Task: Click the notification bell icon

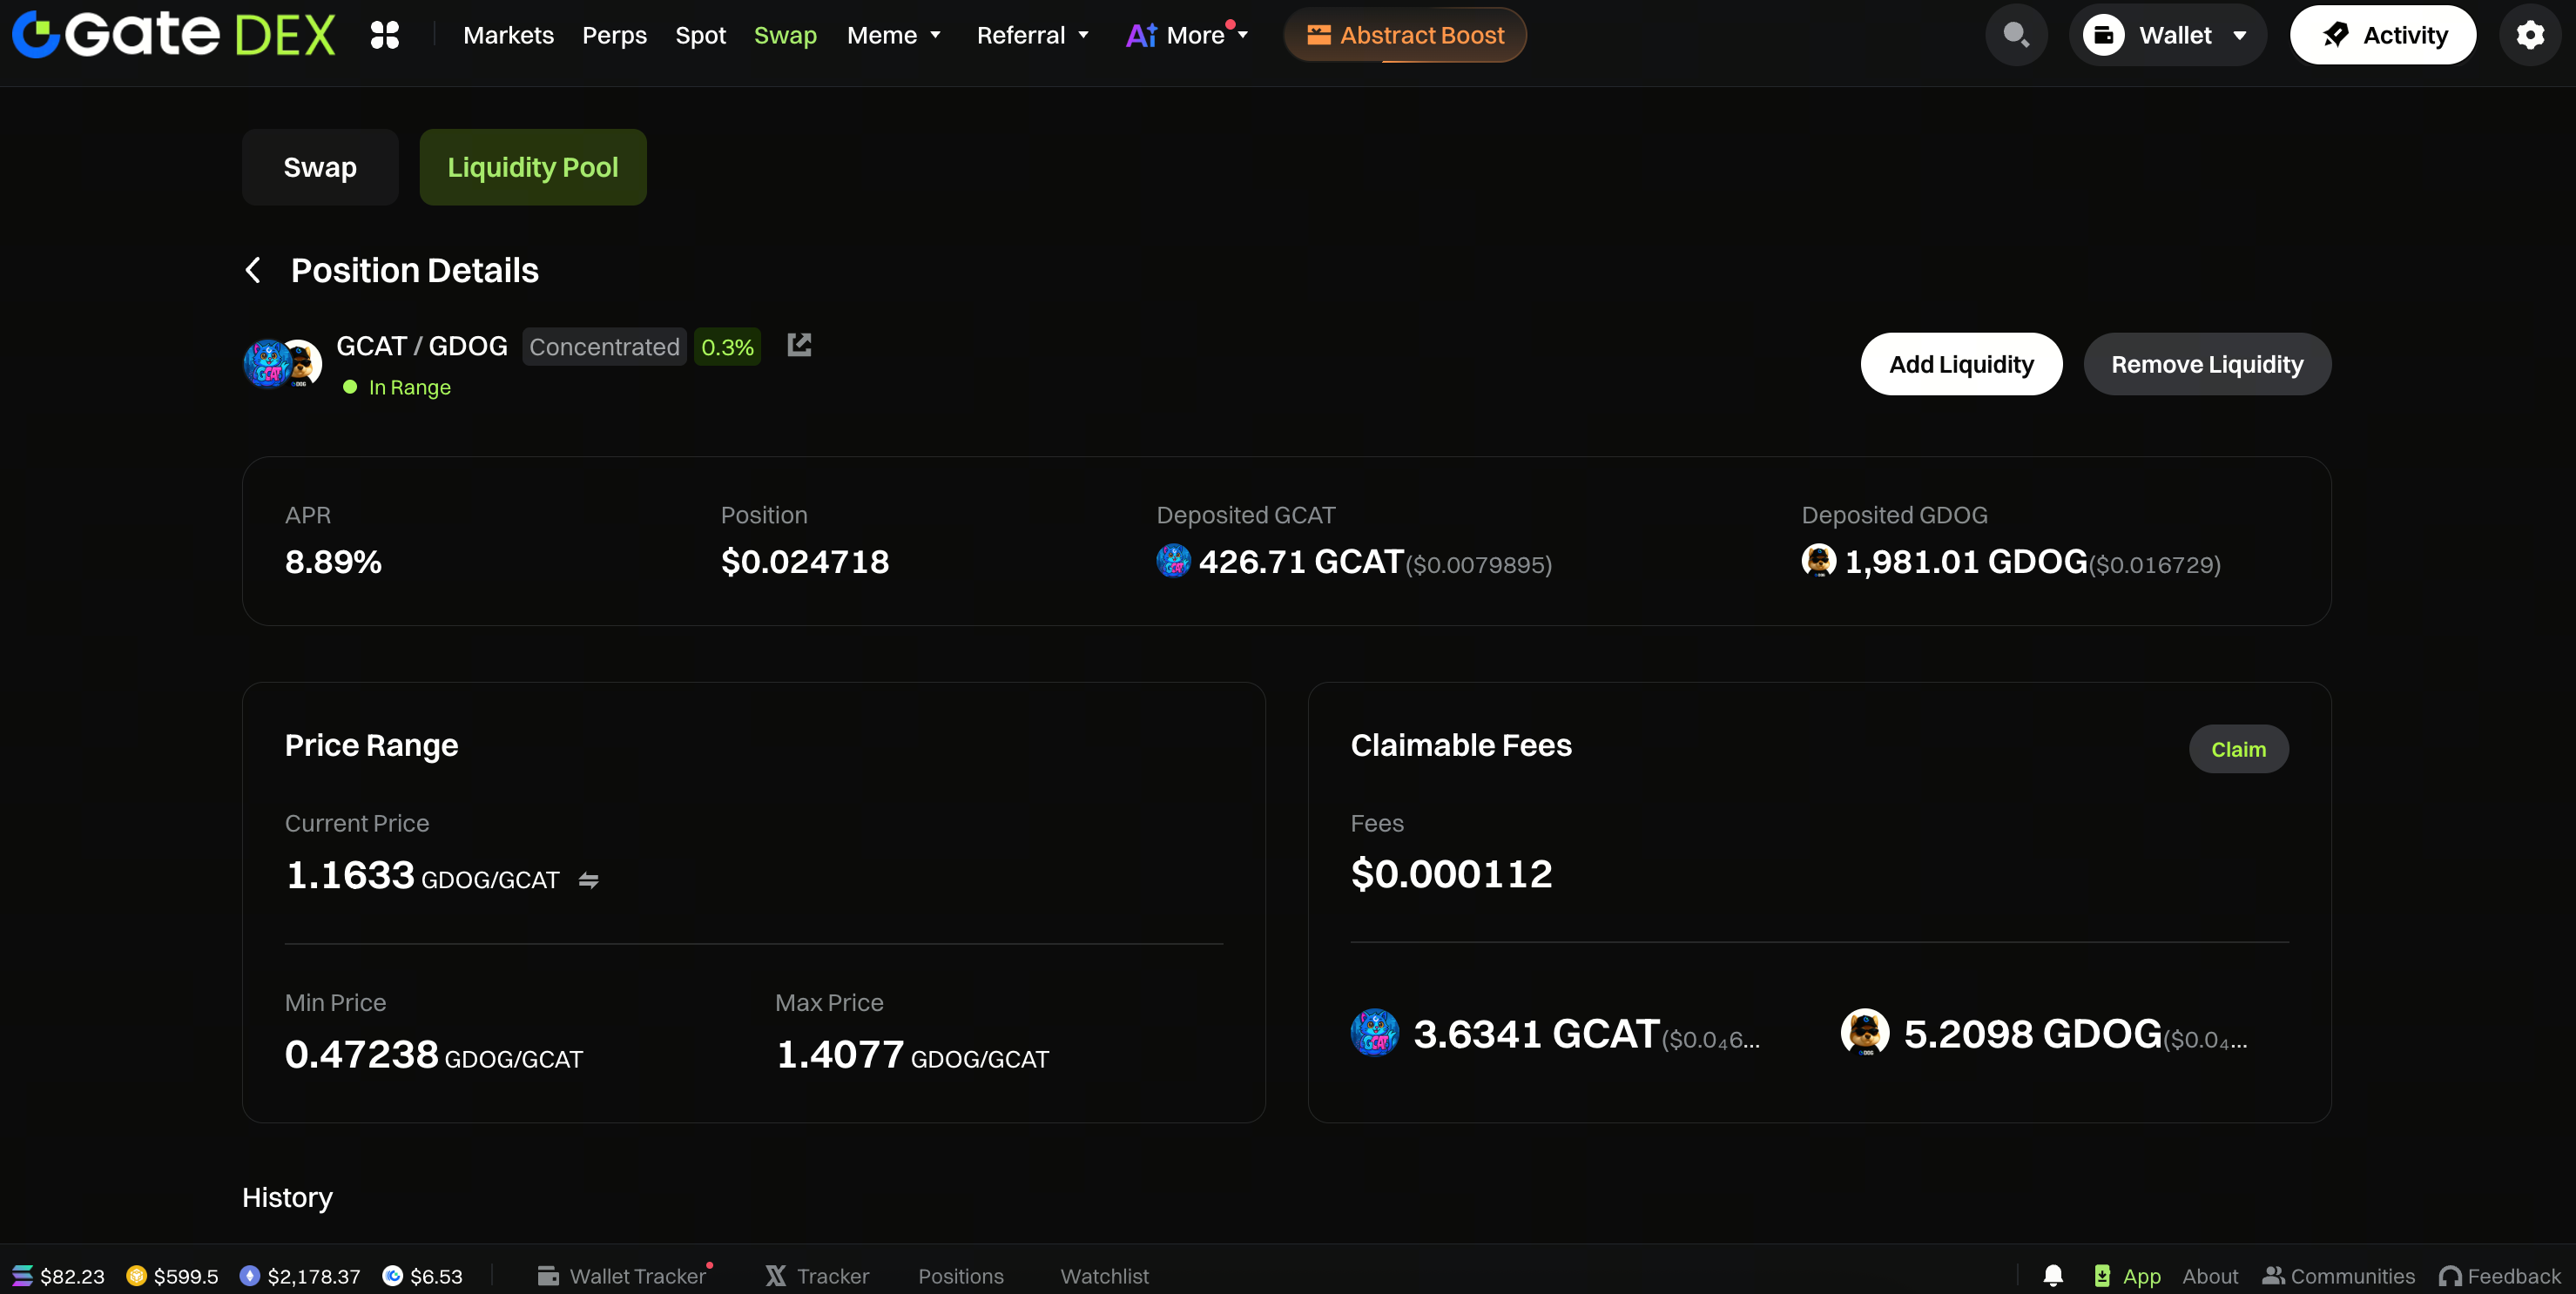Action: coord(2053,1275)
